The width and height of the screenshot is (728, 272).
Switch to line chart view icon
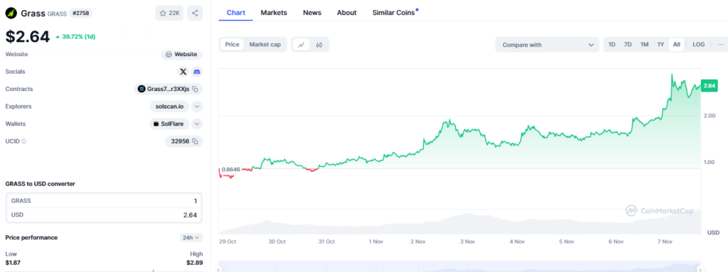(x=301, y=45)
